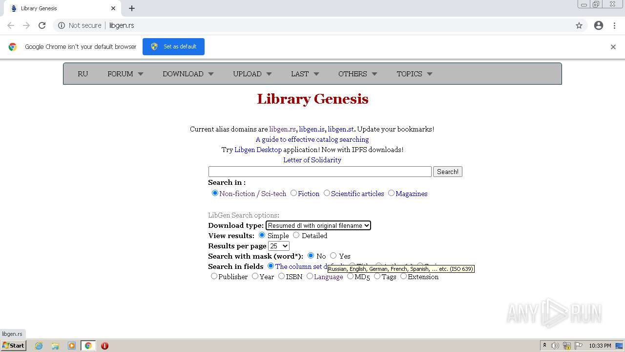Open Internet Explorer in taskbar
This screenshot has width=625, height=352.
[x=39, y=346]
